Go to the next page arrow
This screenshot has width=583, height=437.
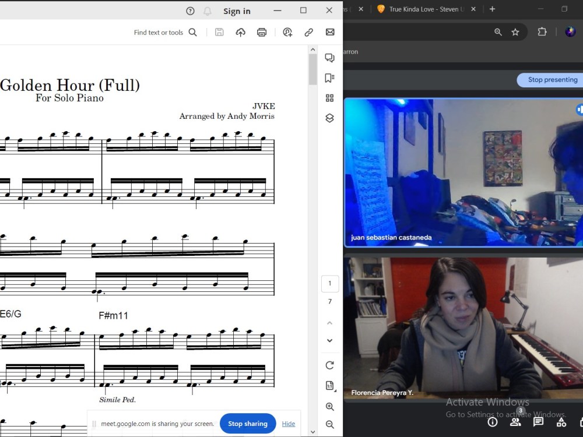tap(329, 340)
